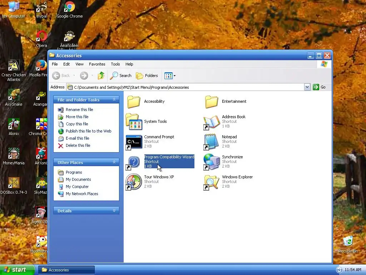This screenshot has height=275, width=366.
Task: Open the Tools menu
Action: coord(115,64)
